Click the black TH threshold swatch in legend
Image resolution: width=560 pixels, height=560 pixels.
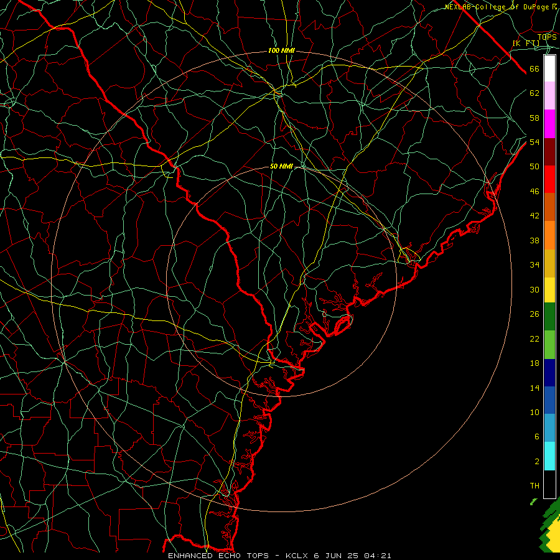tap(549, 484)
